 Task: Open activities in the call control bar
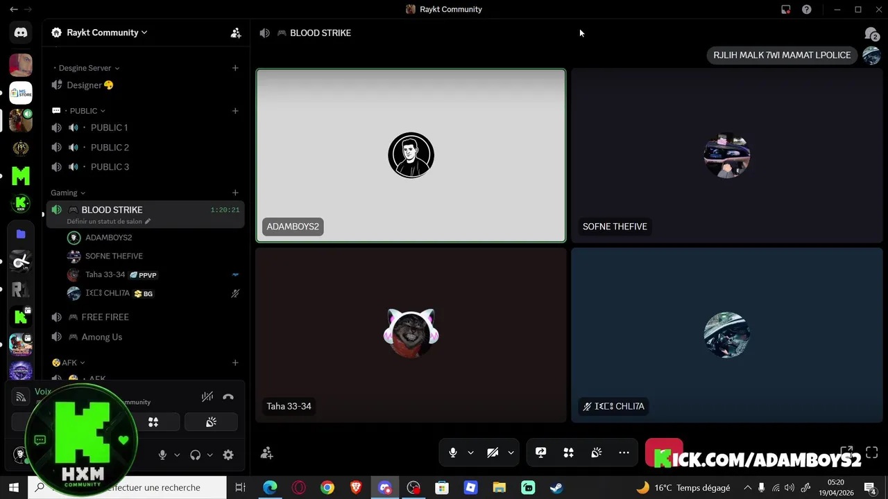568,453
